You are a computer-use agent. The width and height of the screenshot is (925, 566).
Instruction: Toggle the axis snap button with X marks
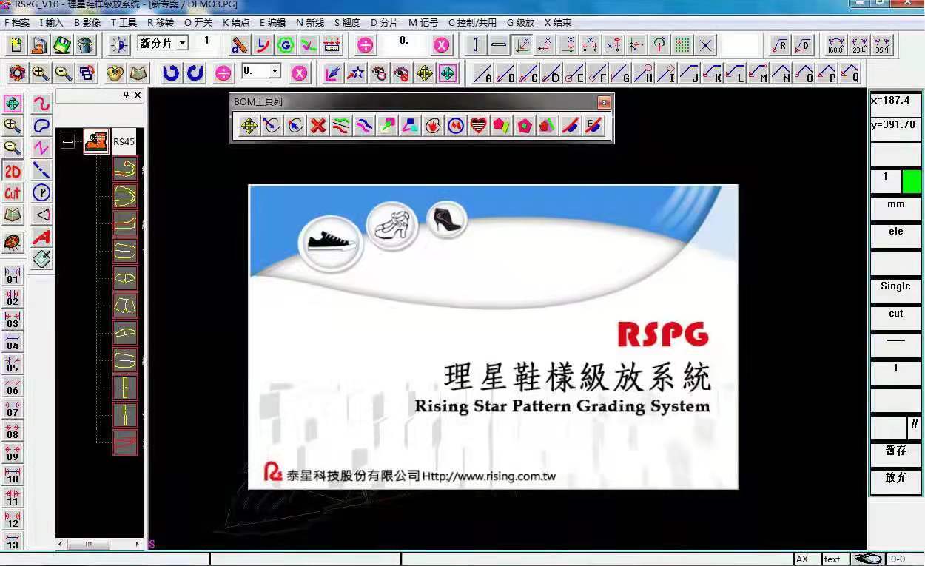[522, 45]
